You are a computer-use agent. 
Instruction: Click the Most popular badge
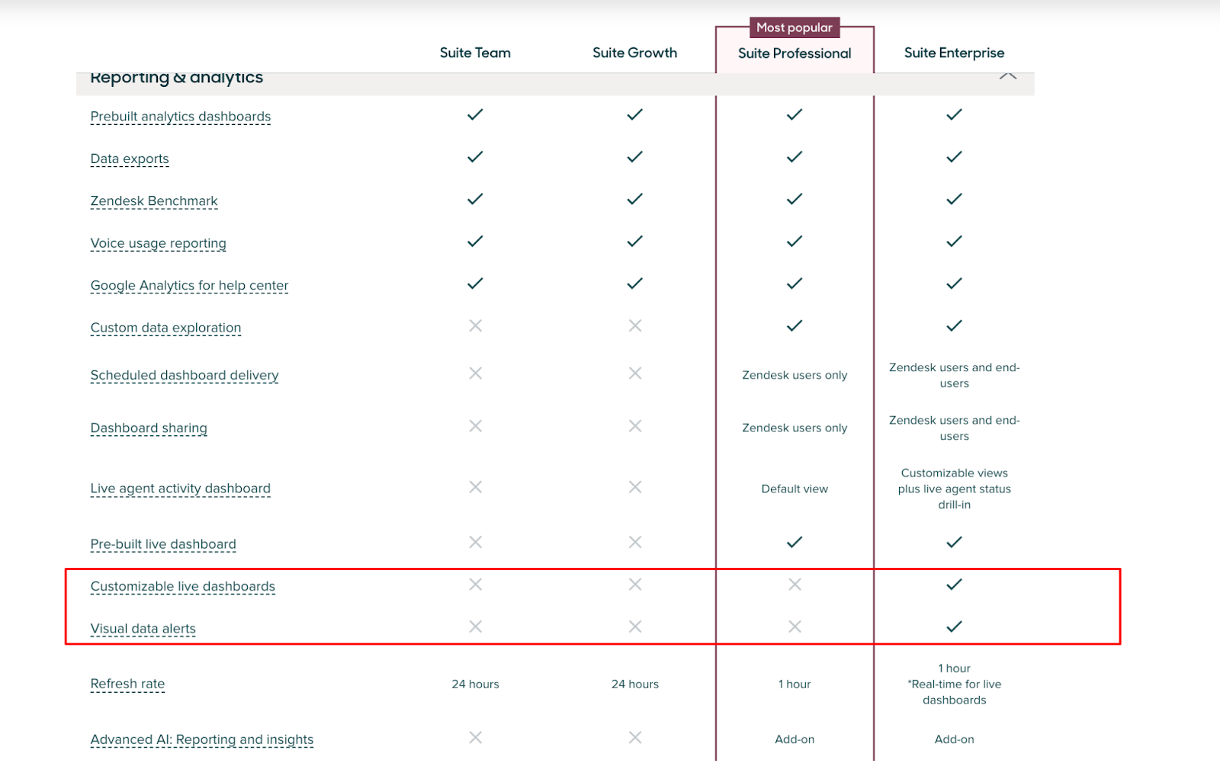pos(794,27)
